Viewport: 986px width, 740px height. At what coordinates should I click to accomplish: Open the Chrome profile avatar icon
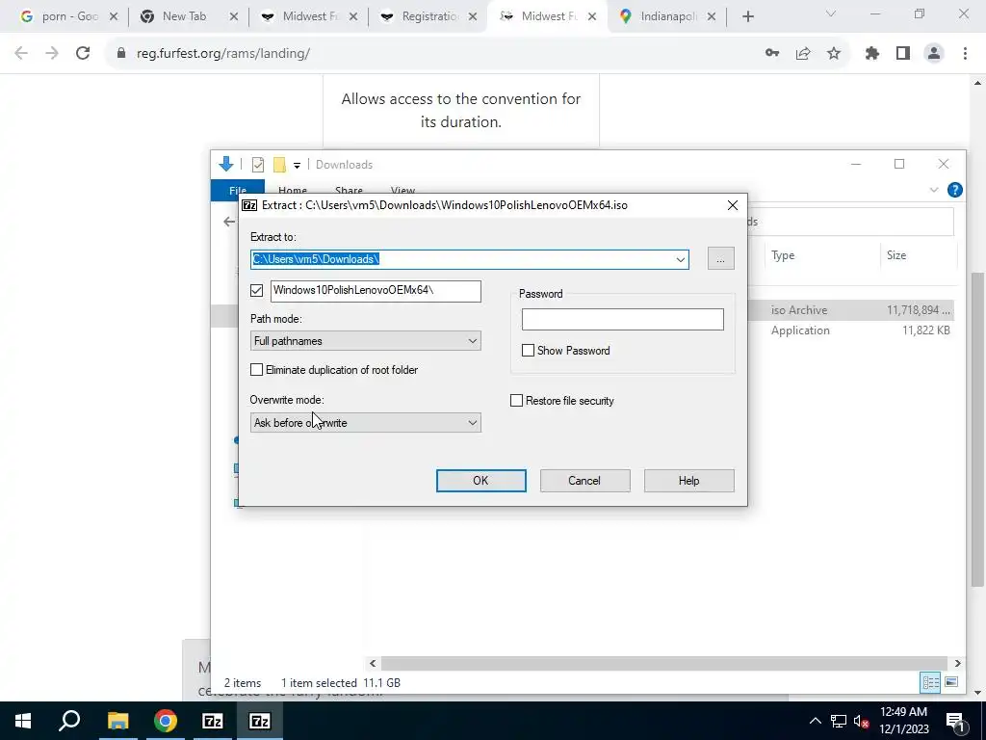[934, 54]
